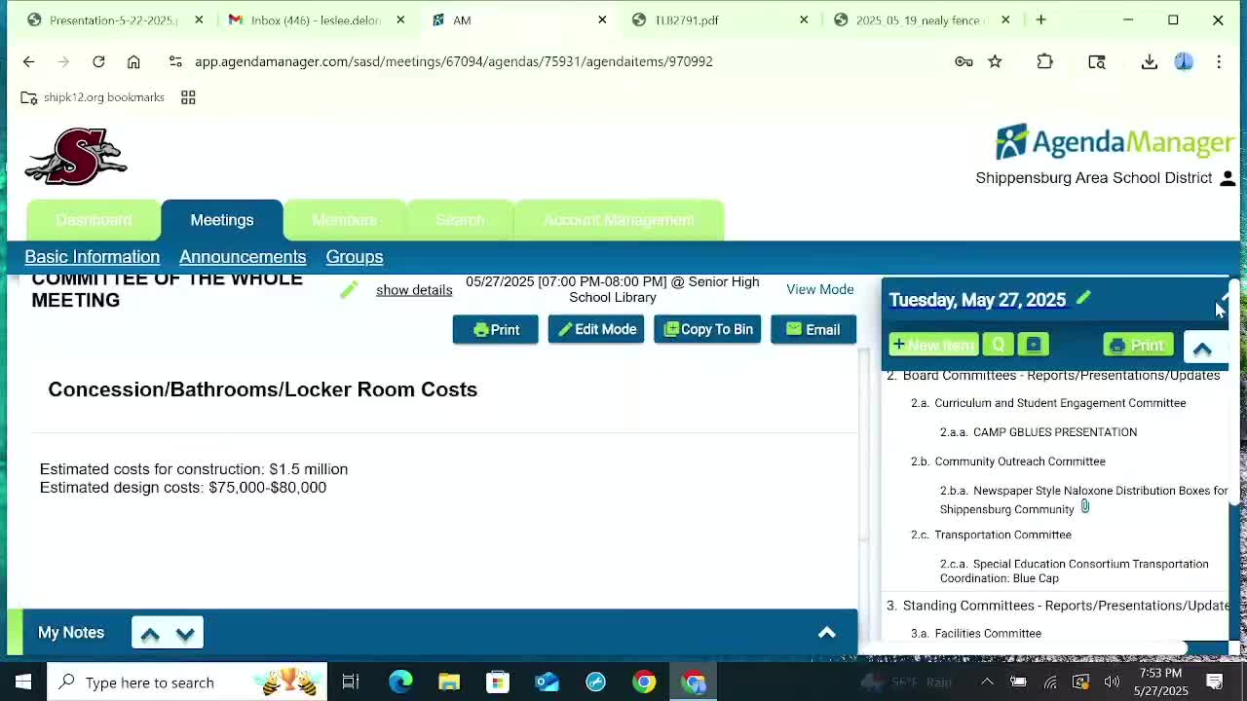View site information icon in address bar
Viewport: 1247px width, 701px height.
click(x=175, y=61)
